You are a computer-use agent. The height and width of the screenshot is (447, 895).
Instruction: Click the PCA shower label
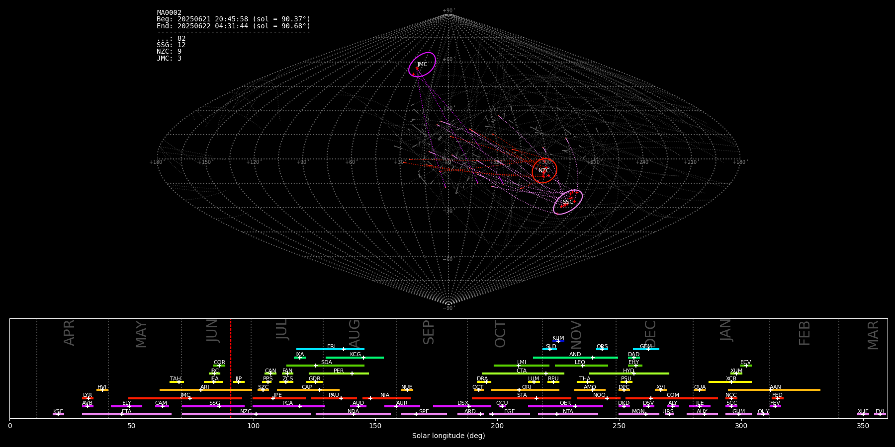[x=288, y=403]
